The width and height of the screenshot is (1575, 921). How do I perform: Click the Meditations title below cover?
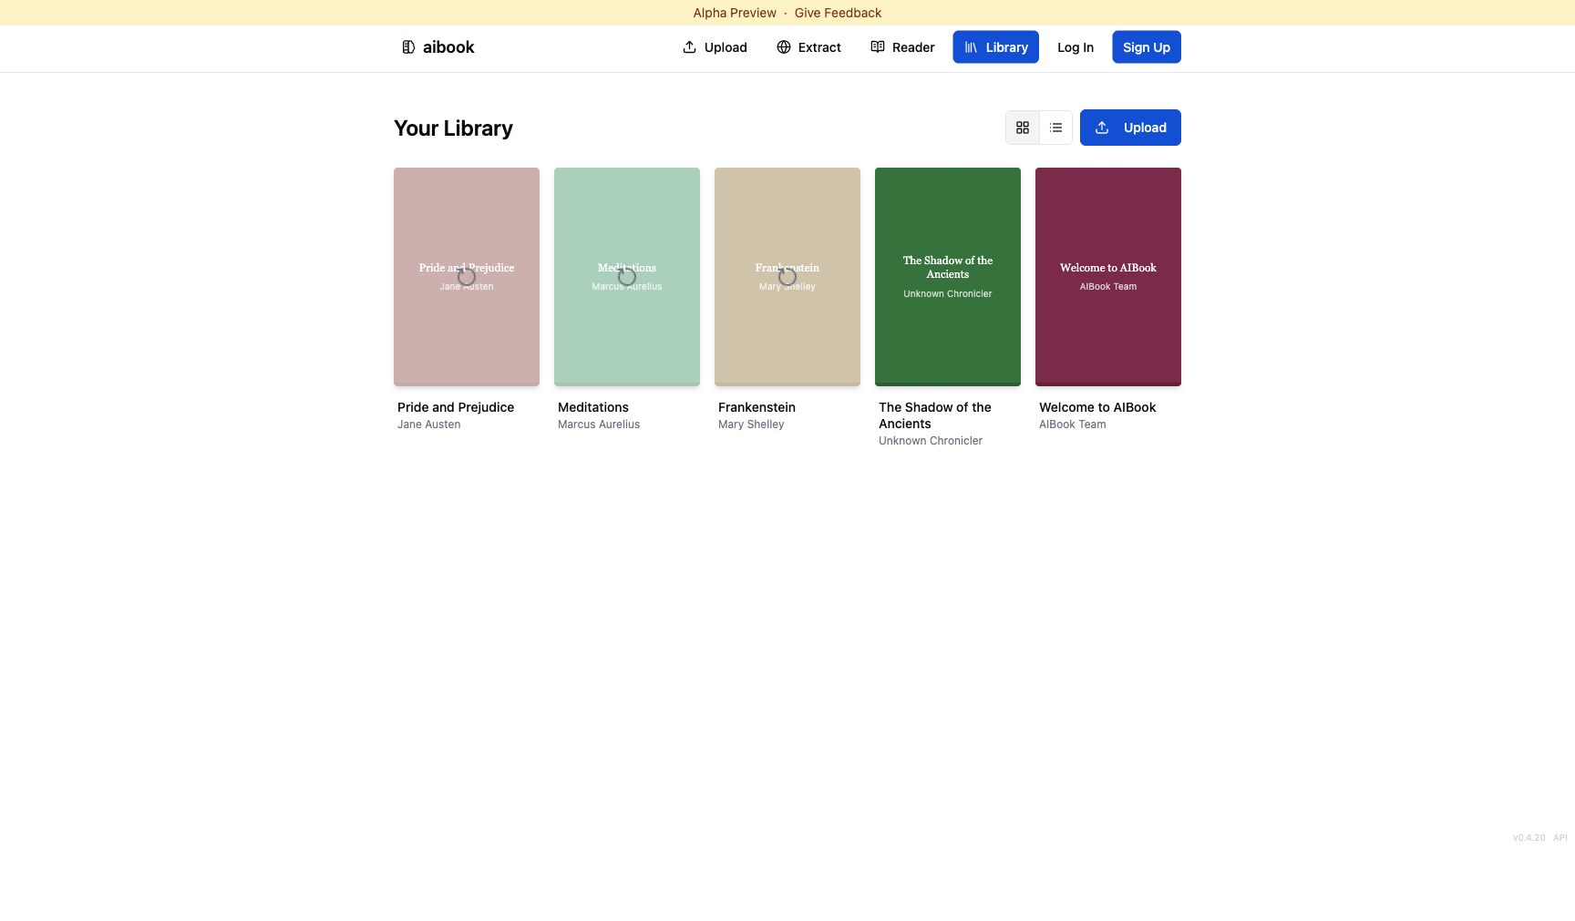(593, 407)
